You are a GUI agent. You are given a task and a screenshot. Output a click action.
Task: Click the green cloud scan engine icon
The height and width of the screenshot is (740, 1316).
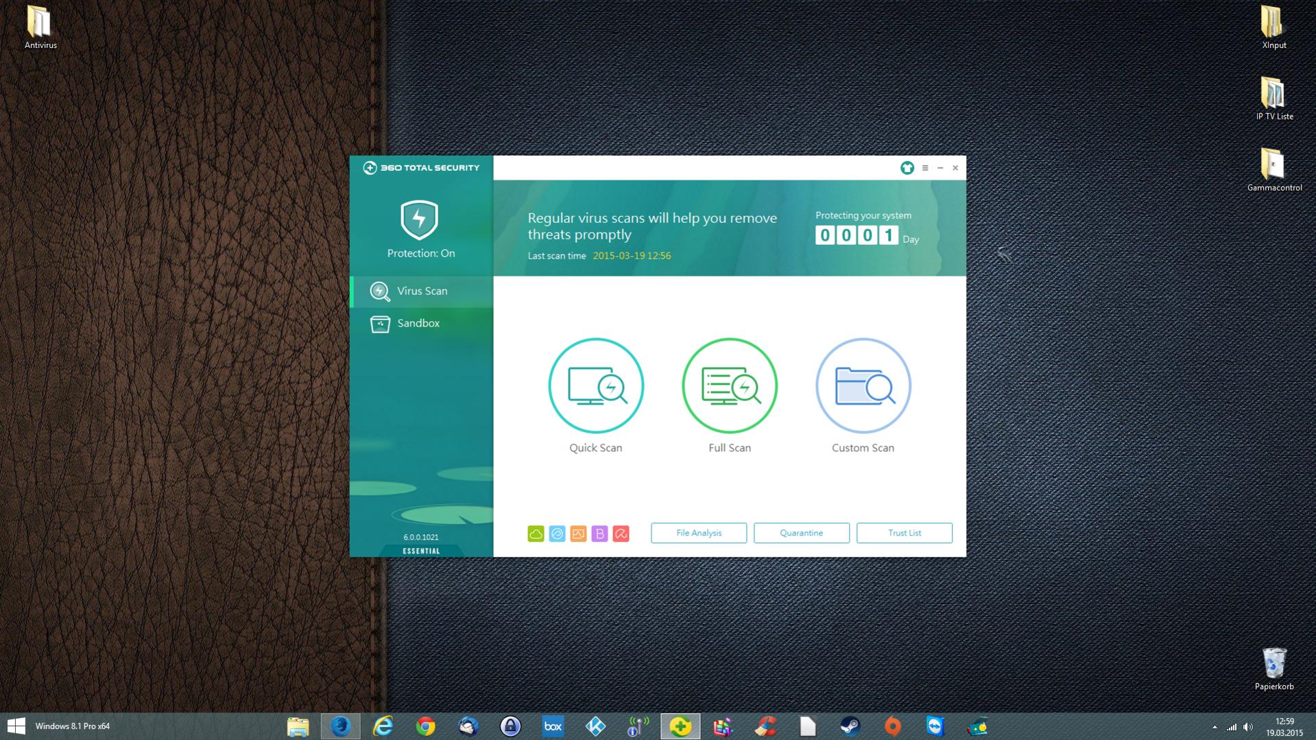[536, 534]
